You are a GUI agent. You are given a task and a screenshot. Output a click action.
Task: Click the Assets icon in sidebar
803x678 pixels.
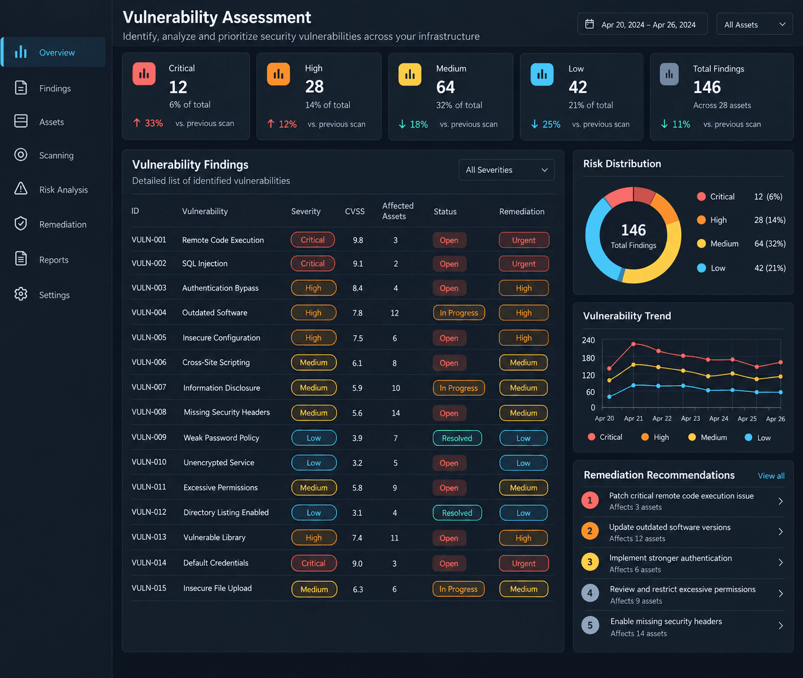pos(21,121)
